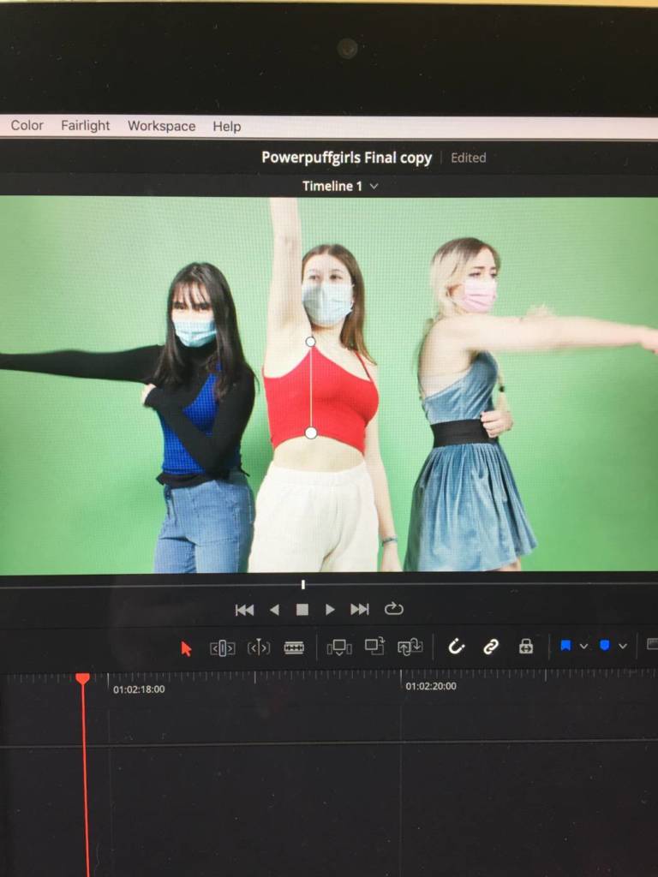658x877 pixels.
Task: Click the viewer jog bar position indicator
Action: pyautogui.click(x=303, y=584)
